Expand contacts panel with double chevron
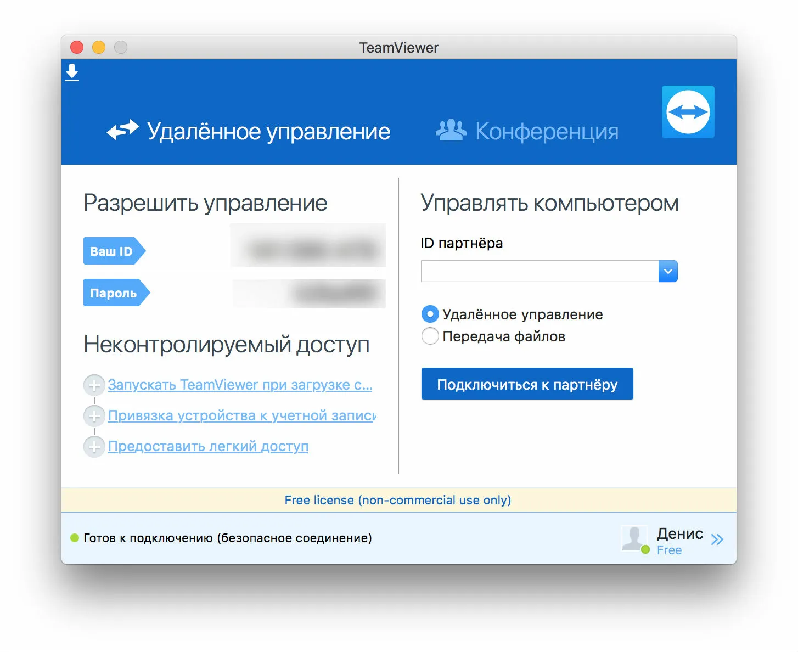 [717, 539]
